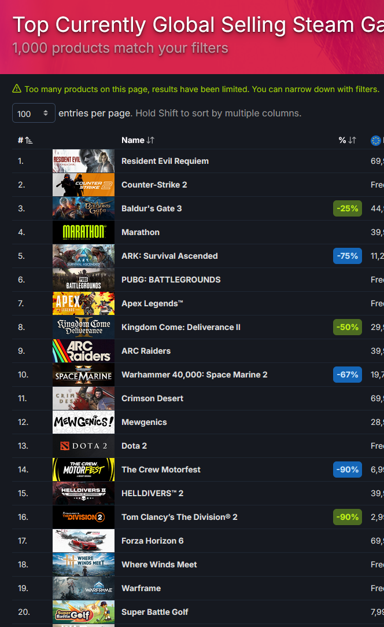The width and height of the screenshot is (384, 627).
Task: Open Apex Legends link
Action: (152, 303)
